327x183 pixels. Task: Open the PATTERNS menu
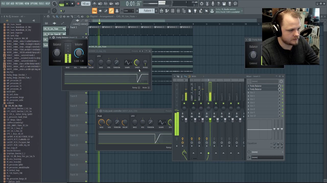19,4
